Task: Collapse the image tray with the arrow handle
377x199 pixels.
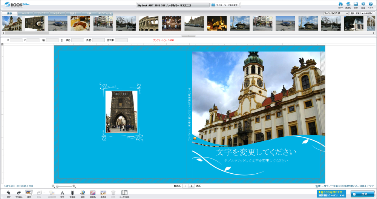Action: coord(188,36)
